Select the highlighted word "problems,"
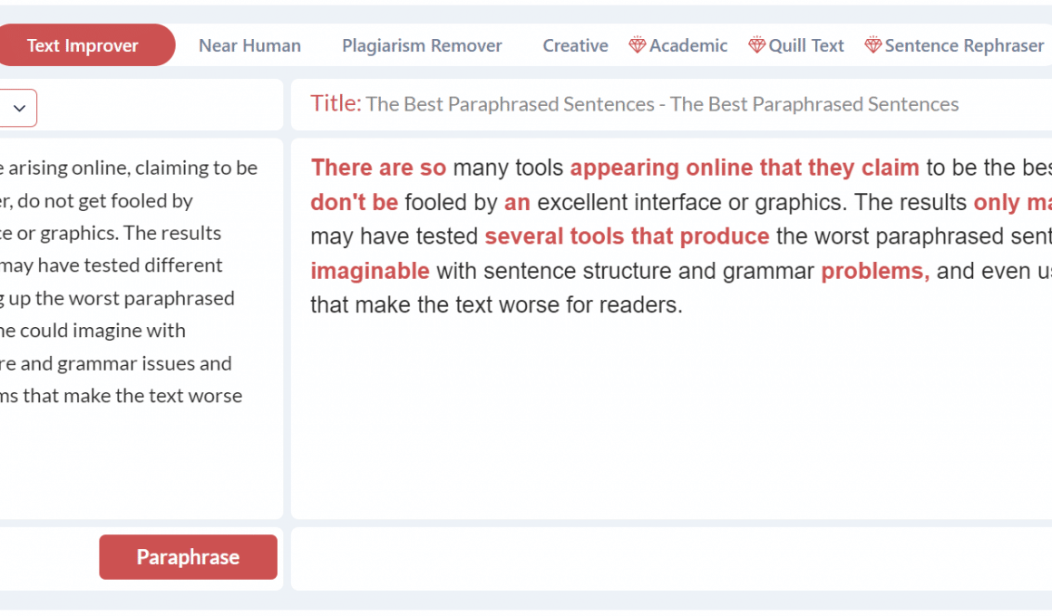 (x=875, y=271)
